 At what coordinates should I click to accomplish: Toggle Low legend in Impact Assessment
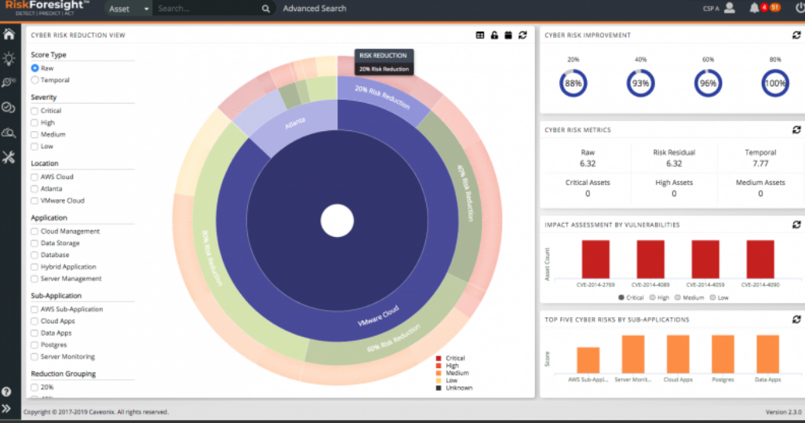pyautogui.click(x=719, y=297)
